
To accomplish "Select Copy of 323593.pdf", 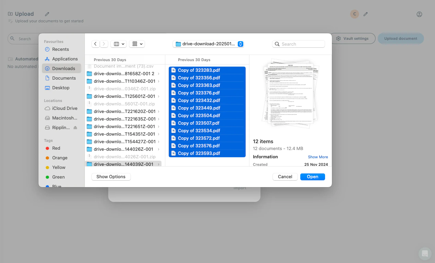I will (207, 153).
